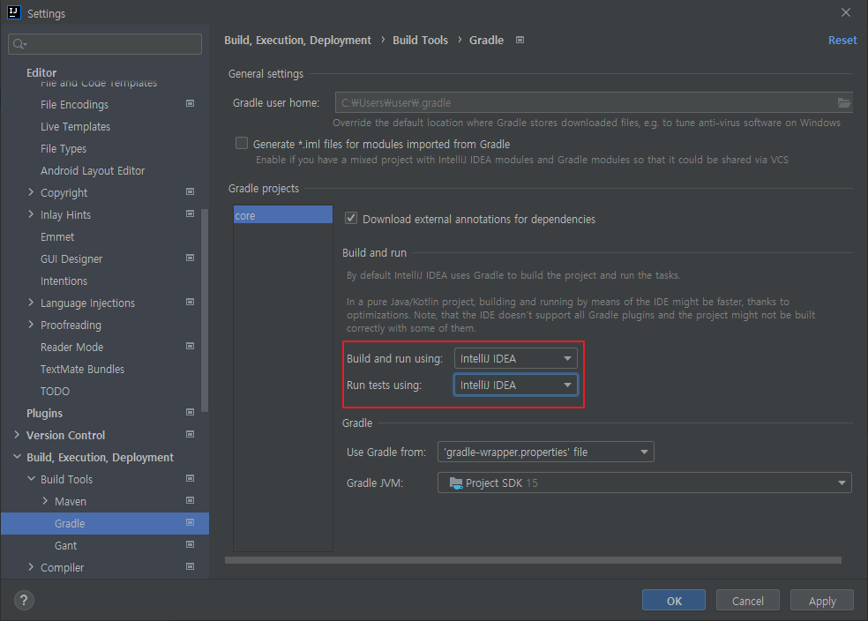Select Live Templates in settings tree
The image size is (868, 621).
[75, 127]
